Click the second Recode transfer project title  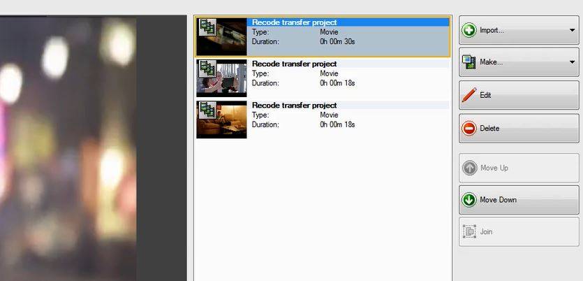tap(295, 64)
